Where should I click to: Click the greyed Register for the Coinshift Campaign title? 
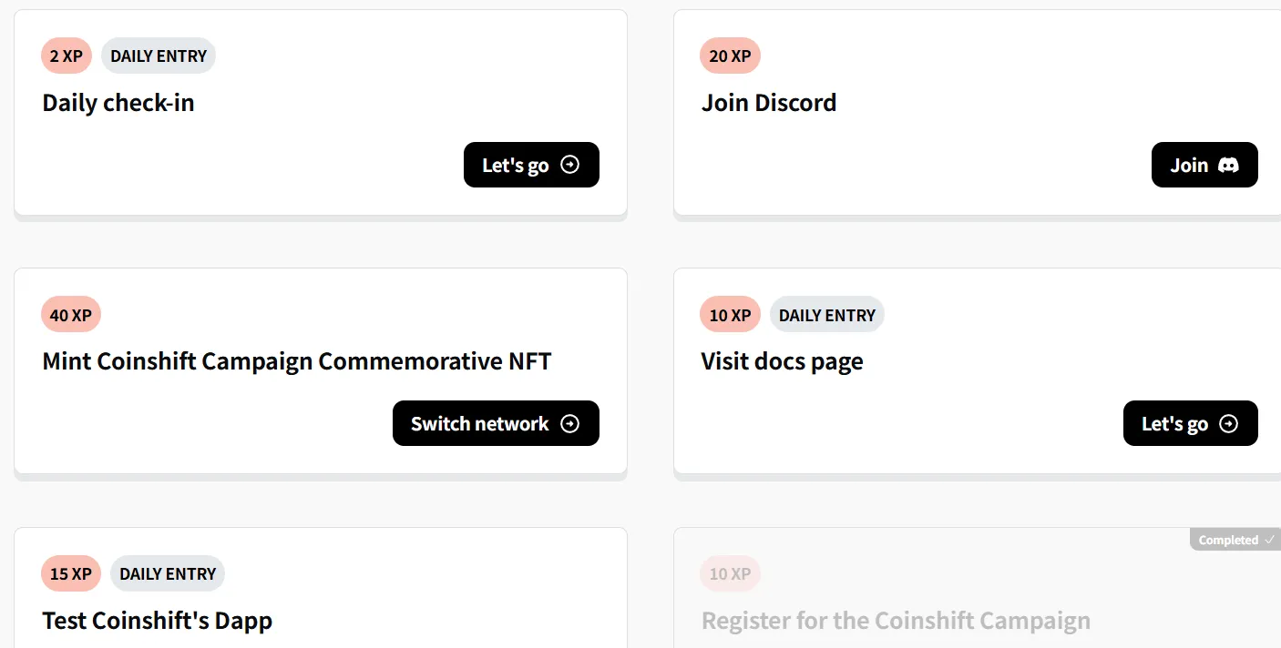(896, 621)
